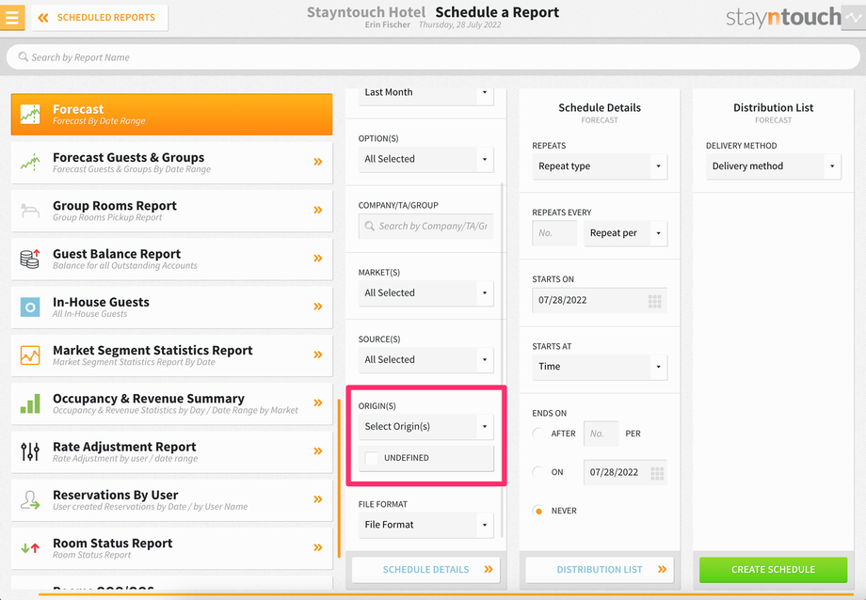Open Market Segment Statistics via its chevron
The image size is (866, 600).
[x=318, y=355]
